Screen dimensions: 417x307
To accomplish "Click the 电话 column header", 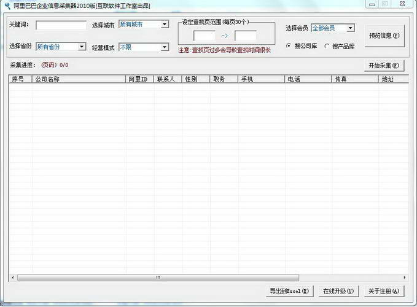I will (x=308, y=79).
